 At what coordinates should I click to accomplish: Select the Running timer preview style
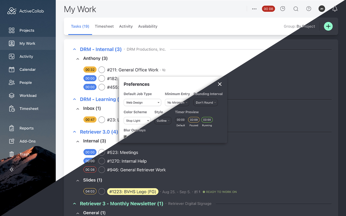(x=207, y=120)
